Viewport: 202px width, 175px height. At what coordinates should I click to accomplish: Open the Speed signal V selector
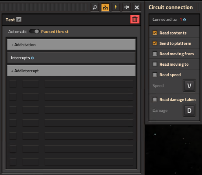click(x=189, y=86)
